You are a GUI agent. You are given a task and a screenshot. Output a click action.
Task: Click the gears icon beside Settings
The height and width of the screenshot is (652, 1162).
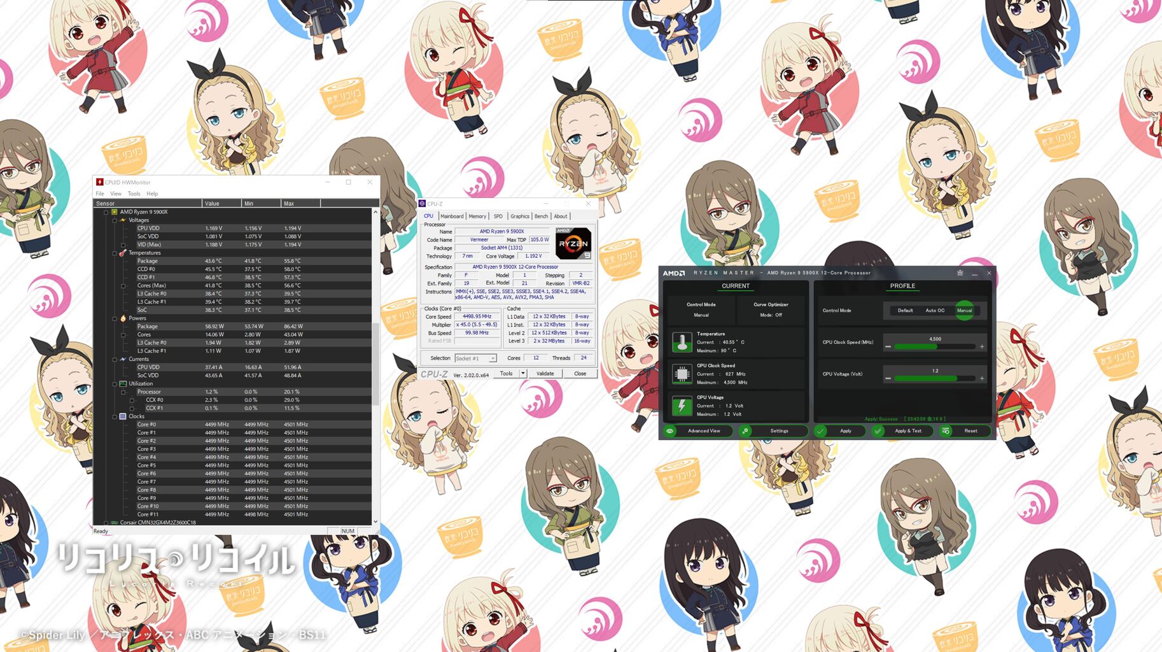pyautogui.click(x=745, y=431)
